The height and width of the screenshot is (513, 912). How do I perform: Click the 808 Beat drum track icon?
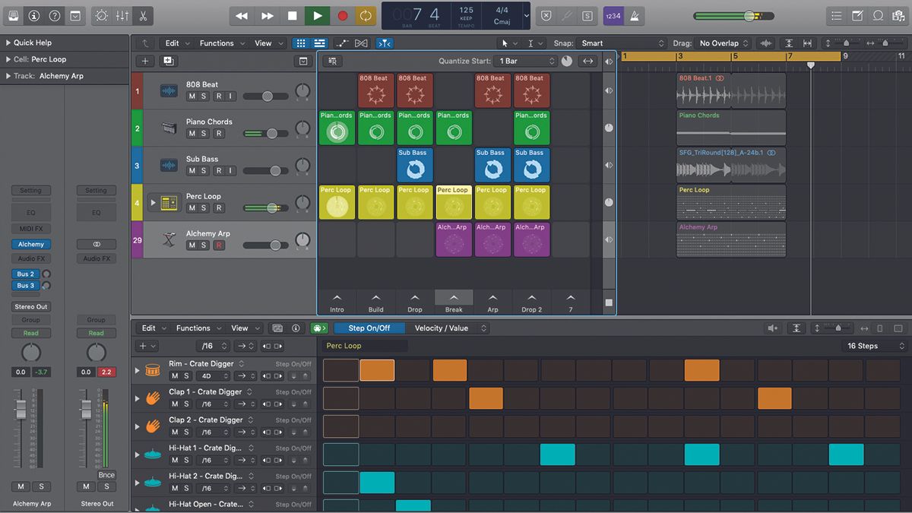168,90
